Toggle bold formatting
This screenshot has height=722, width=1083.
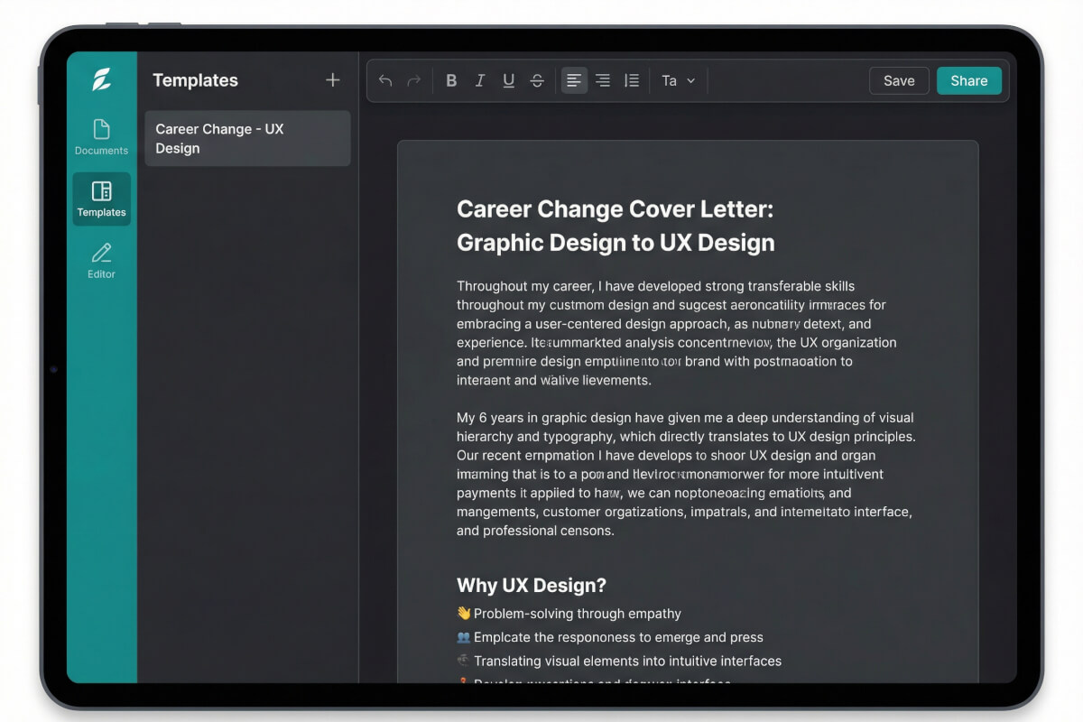(451, 80)
